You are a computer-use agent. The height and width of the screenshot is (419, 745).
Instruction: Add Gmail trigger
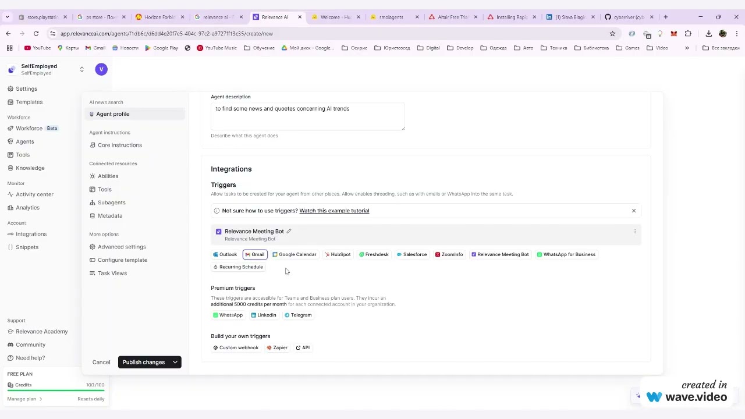click(255, 254)
